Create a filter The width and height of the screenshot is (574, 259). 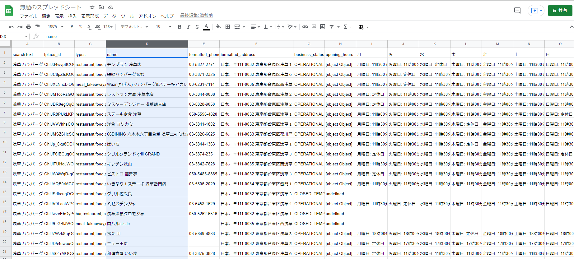tap(332, 27)
